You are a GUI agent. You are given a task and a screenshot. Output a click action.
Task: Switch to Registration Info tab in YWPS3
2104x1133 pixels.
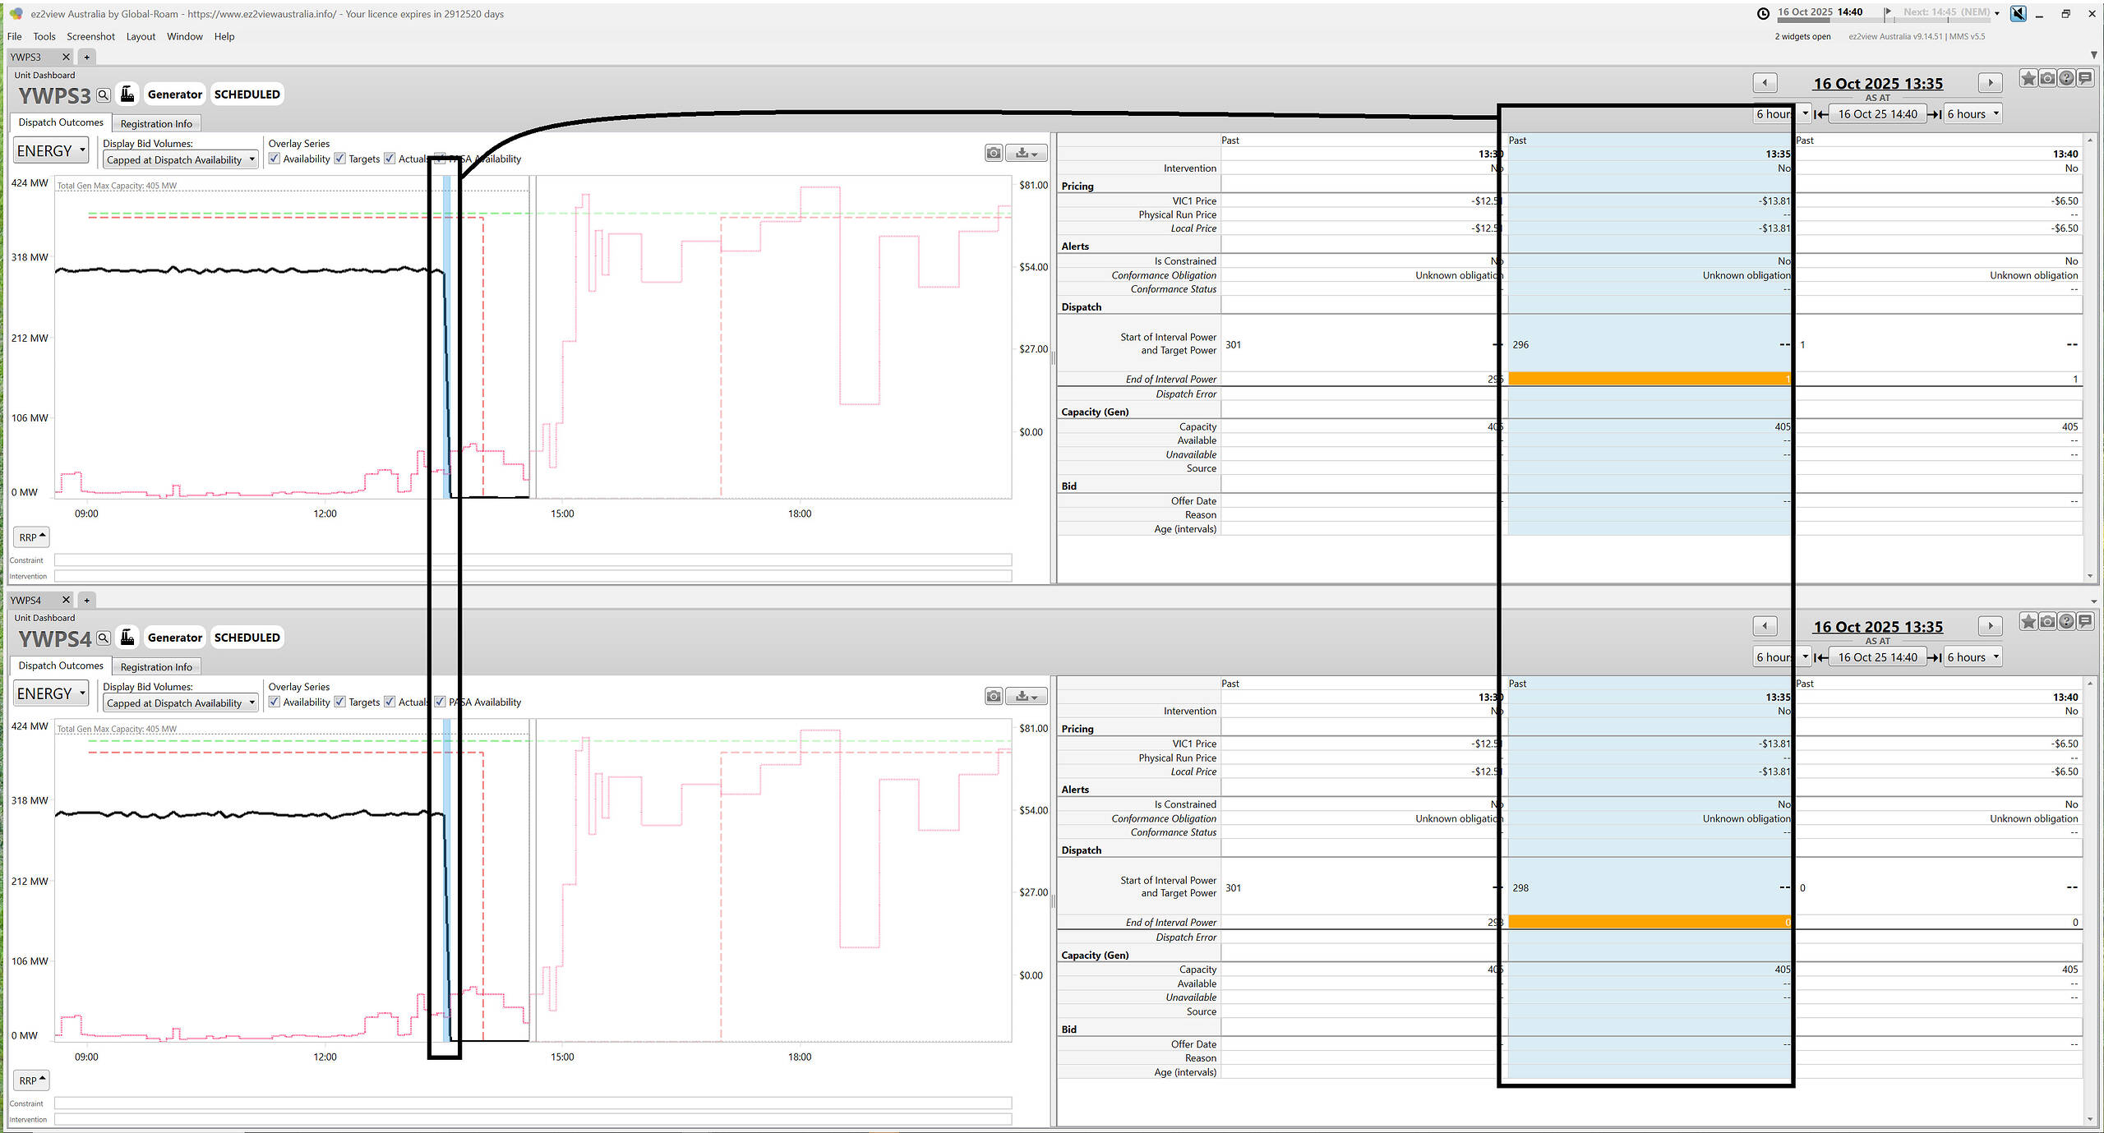click(x=156, y=124)
